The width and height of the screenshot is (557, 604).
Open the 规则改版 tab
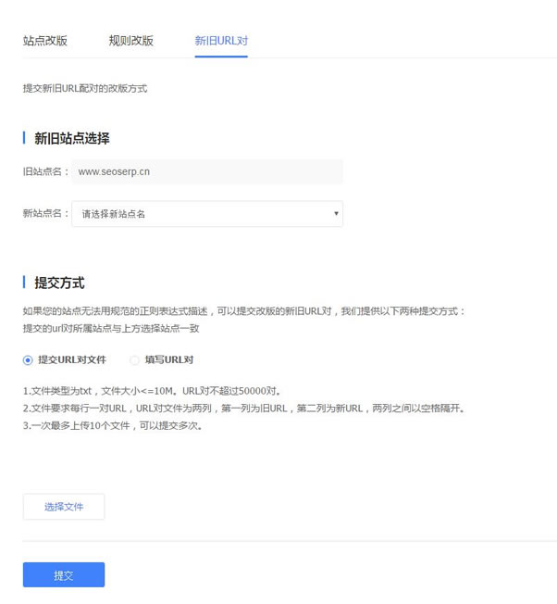130,41
